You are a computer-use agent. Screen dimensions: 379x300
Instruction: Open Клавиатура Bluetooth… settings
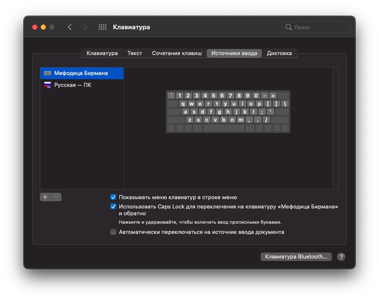(x=296, y=256)
